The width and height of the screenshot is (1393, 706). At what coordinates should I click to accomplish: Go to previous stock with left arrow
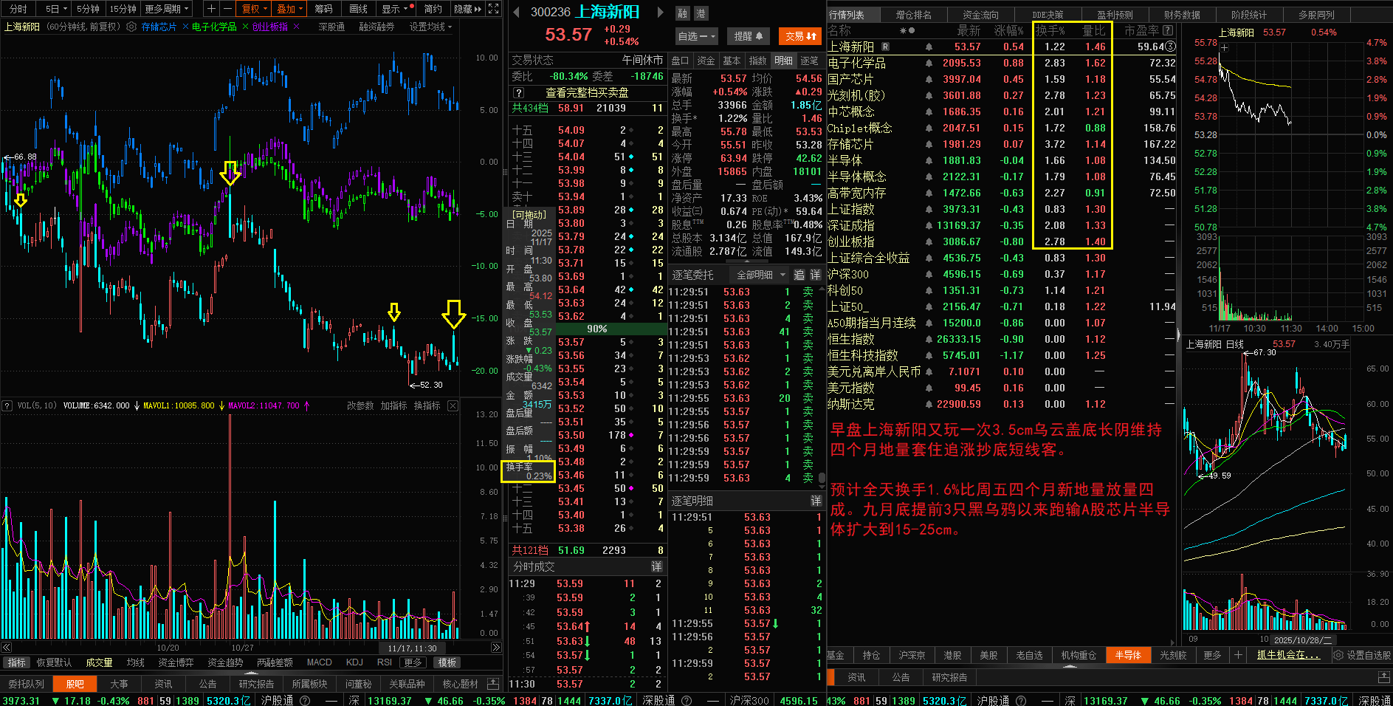coord(517,12)
